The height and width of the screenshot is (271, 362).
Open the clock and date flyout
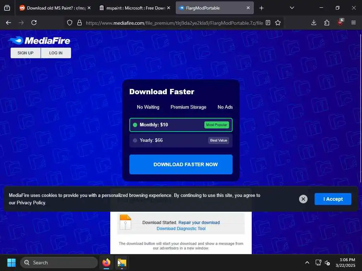pos(345,263)
